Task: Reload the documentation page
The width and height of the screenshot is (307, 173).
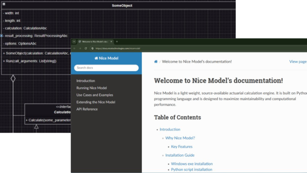Action: click(86, 48)
